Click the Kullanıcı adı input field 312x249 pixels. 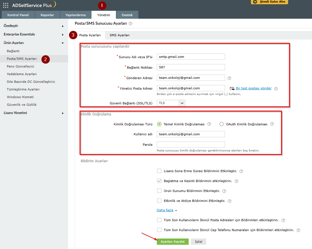click(191, 134)
